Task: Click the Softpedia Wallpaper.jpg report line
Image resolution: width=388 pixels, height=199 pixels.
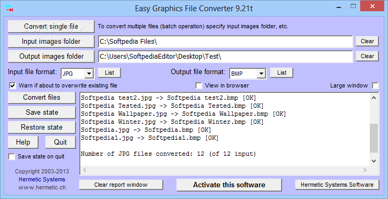Action: [x=184, y=114]
